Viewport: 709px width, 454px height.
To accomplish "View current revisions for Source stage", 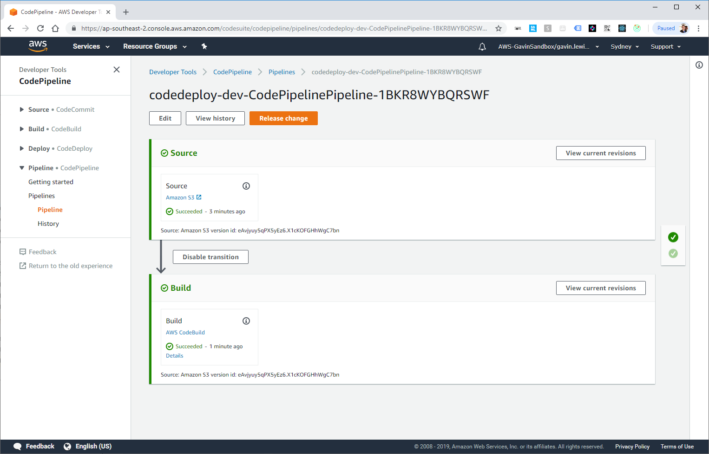I will tap(601, 153).
